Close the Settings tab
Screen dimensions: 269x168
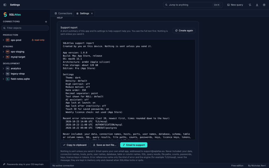point(92,13)
